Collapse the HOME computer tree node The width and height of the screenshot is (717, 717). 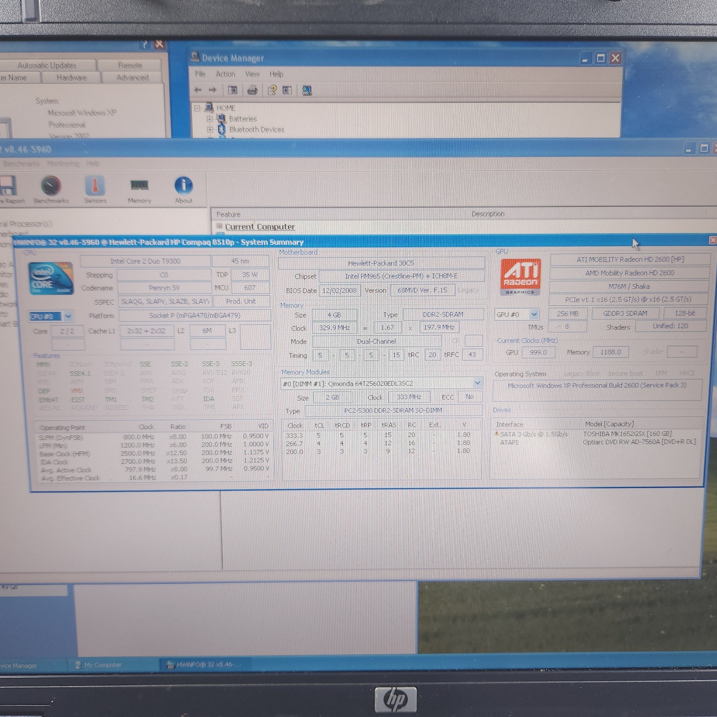pyautogui.click(x=197, y=108)
